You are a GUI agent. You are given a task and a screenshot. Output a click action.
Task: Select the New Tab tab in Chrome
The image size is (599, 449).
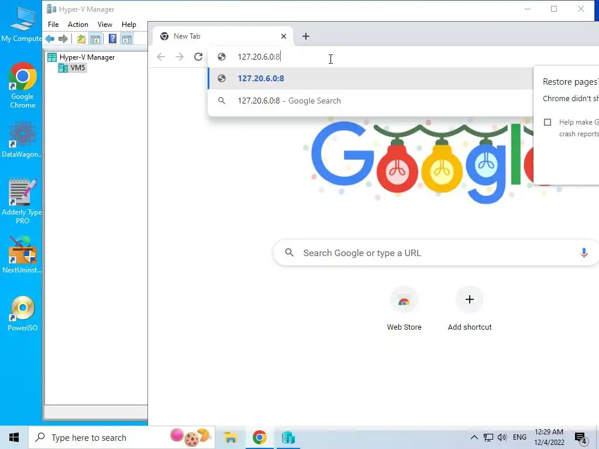(222, 36)
